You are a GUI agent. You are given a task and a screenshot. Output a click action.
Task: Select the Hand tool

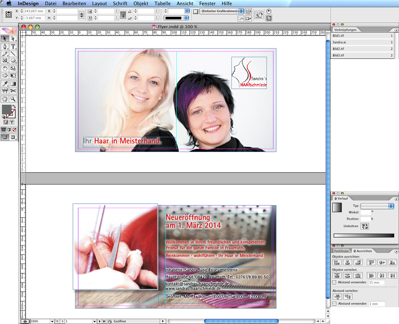tap(5, 99)
